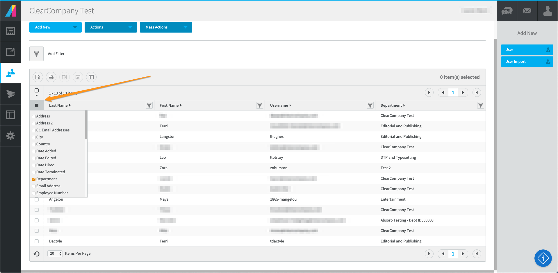558x273 pixels.
Task: Check the Email Address column checkbox
Action: [34, 186]
